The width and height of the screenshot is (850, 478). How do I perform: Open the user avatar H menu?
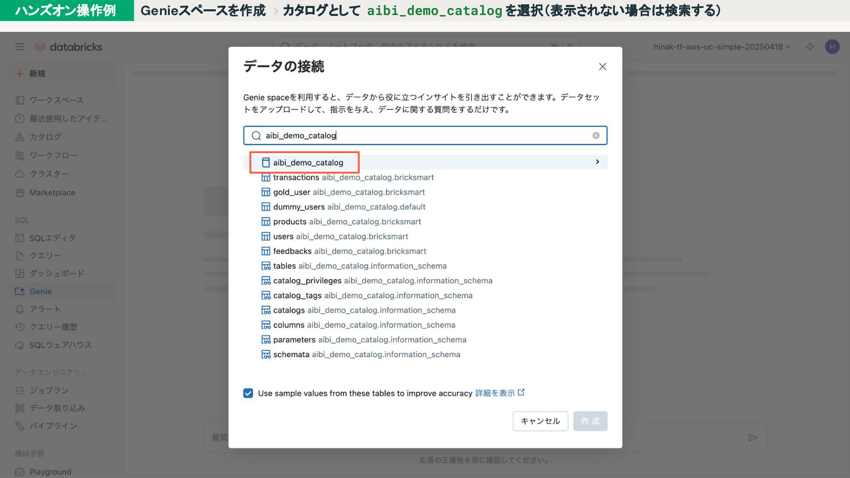832,46
